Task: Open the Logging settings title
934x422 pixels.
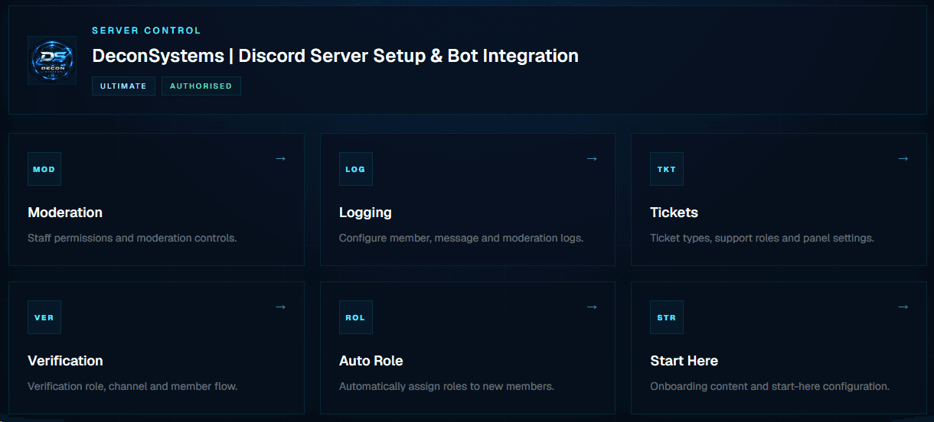Action: pos(365,213)
